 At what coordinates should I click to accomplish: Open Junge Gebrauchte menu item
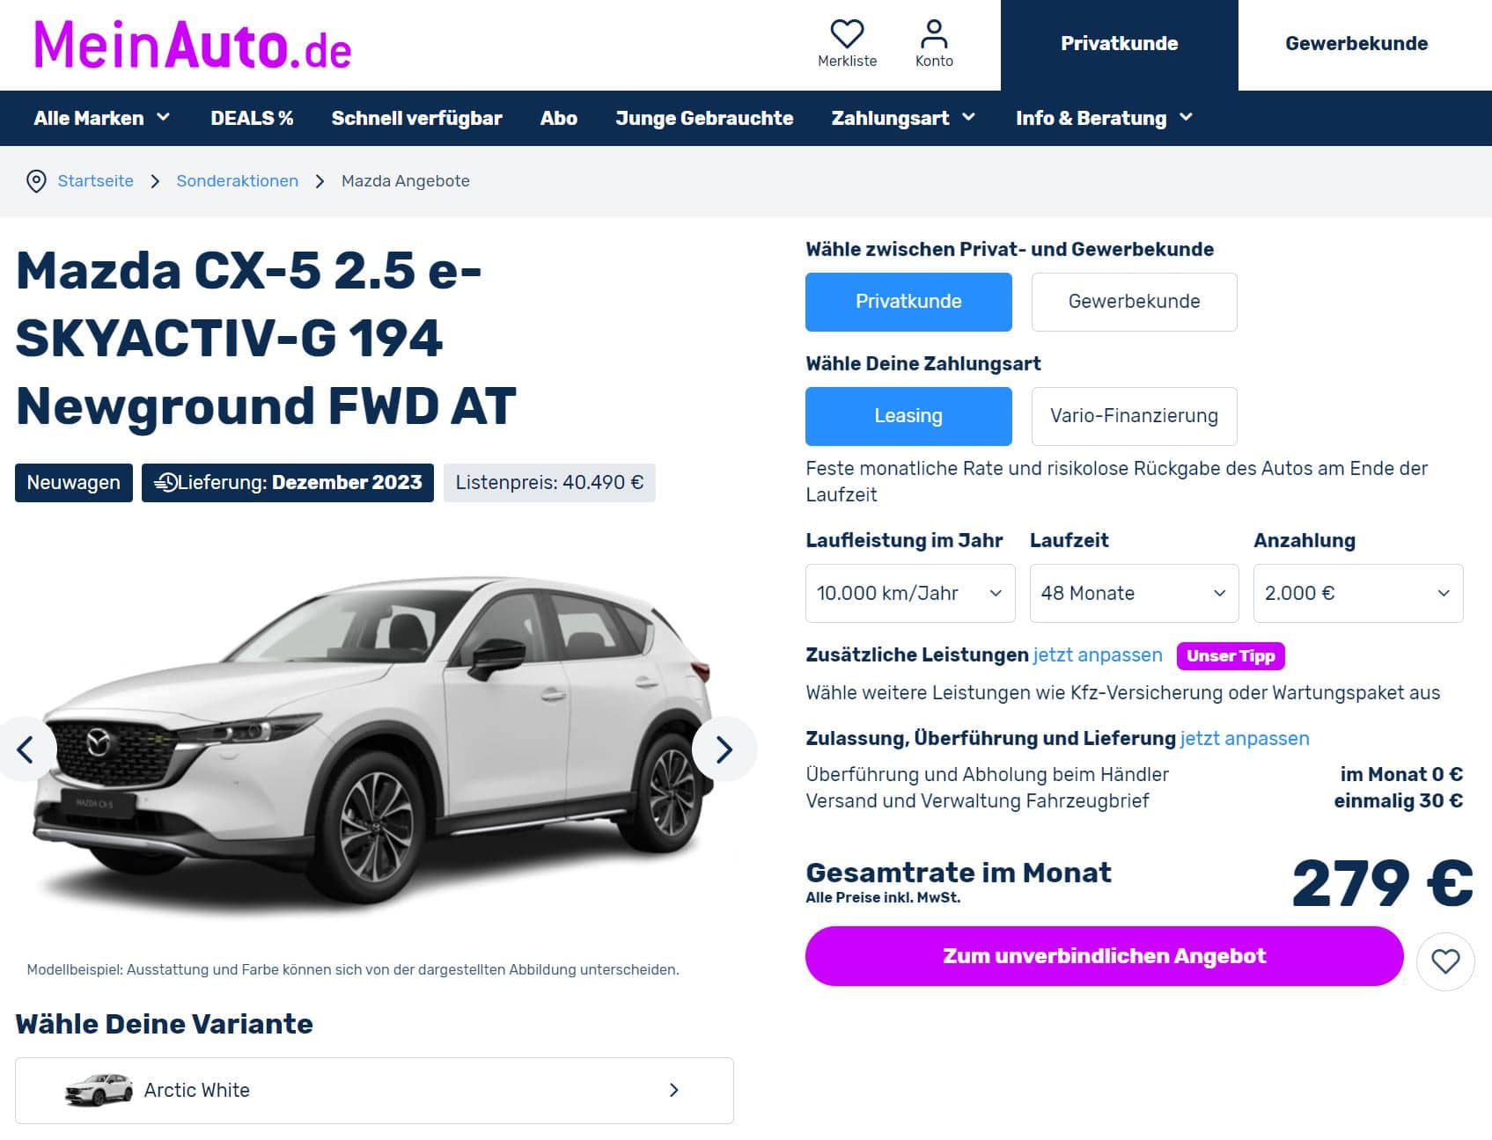[704, 118]
